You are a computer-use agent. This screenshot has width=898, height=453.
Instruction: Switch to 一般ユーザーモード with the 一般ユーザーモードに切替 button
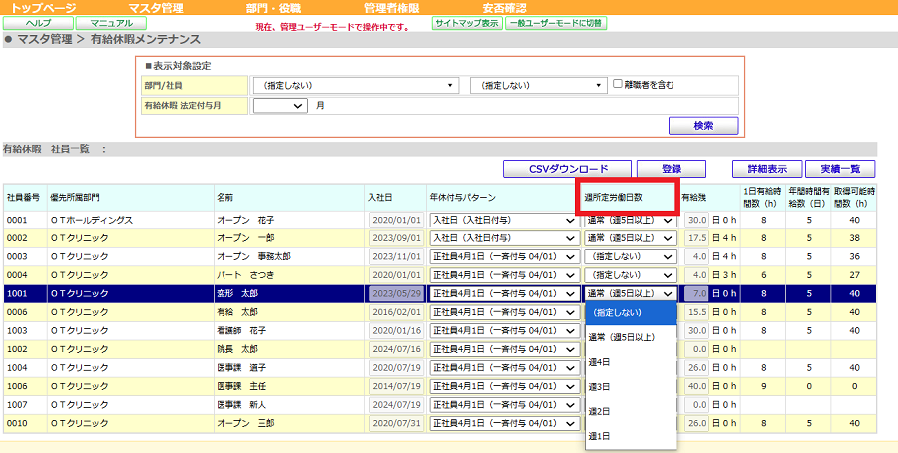(556, 23)
